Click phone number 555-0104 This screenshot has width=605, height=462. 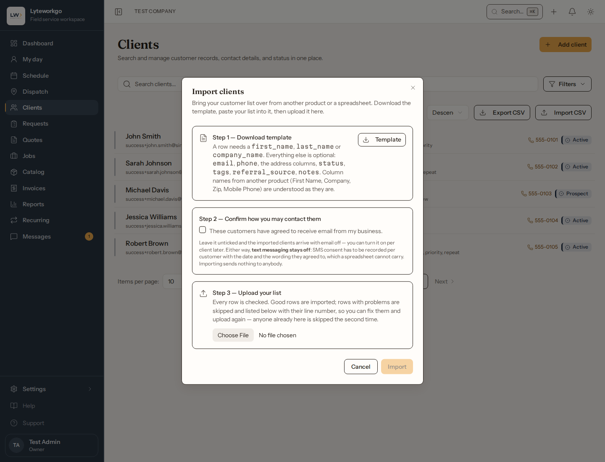(x=546, y=220)
